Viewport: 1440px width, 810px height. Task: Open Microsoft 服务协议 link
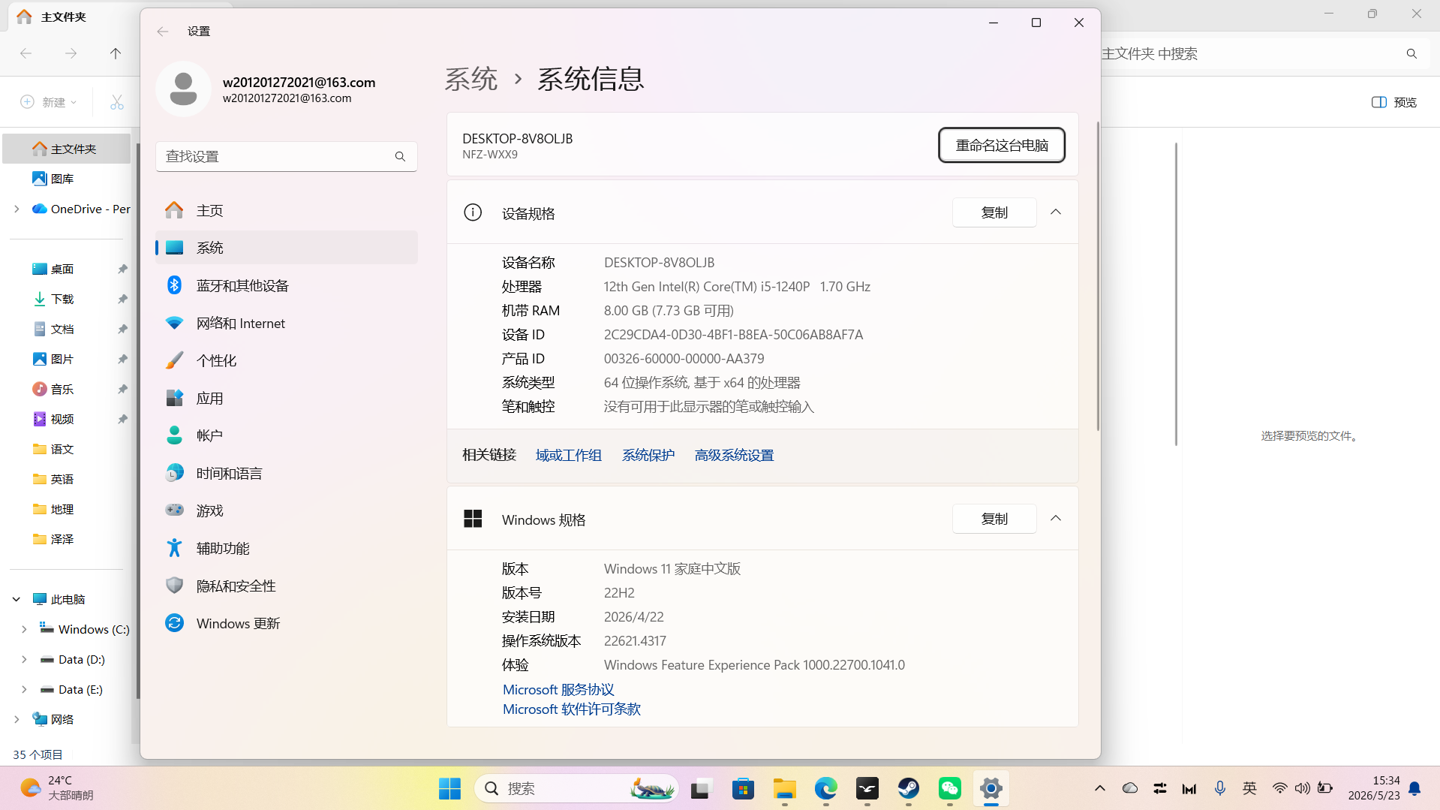[558, 689]
